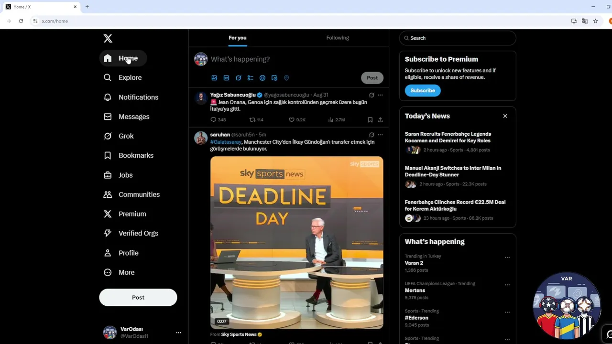Open more options for Mertens trend
Viewport: 612px width, 344px height.
tap(507, 285)
